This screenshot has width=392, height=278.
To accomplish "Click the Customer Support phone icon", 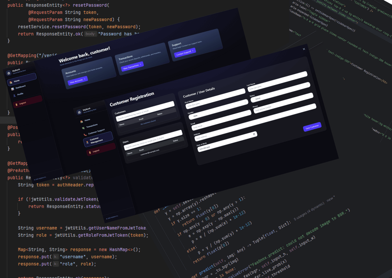I will pos(85,134).
